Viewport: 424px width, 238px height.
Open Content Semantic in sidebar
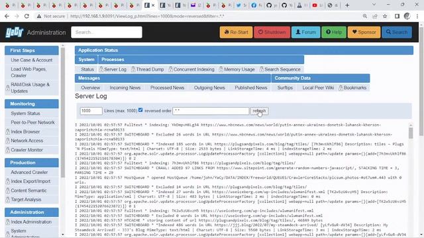[28, 190]
